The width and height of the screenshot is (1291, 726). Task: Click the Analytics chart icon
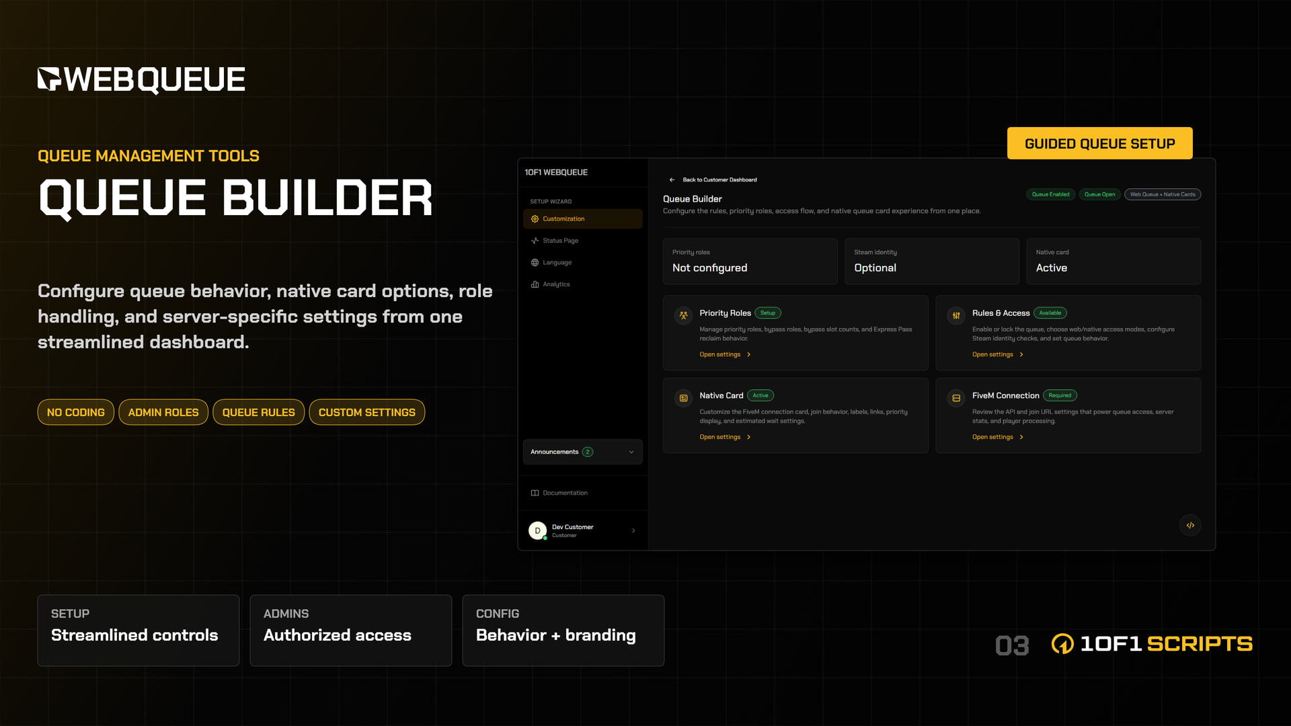click(x=535, y=284)
